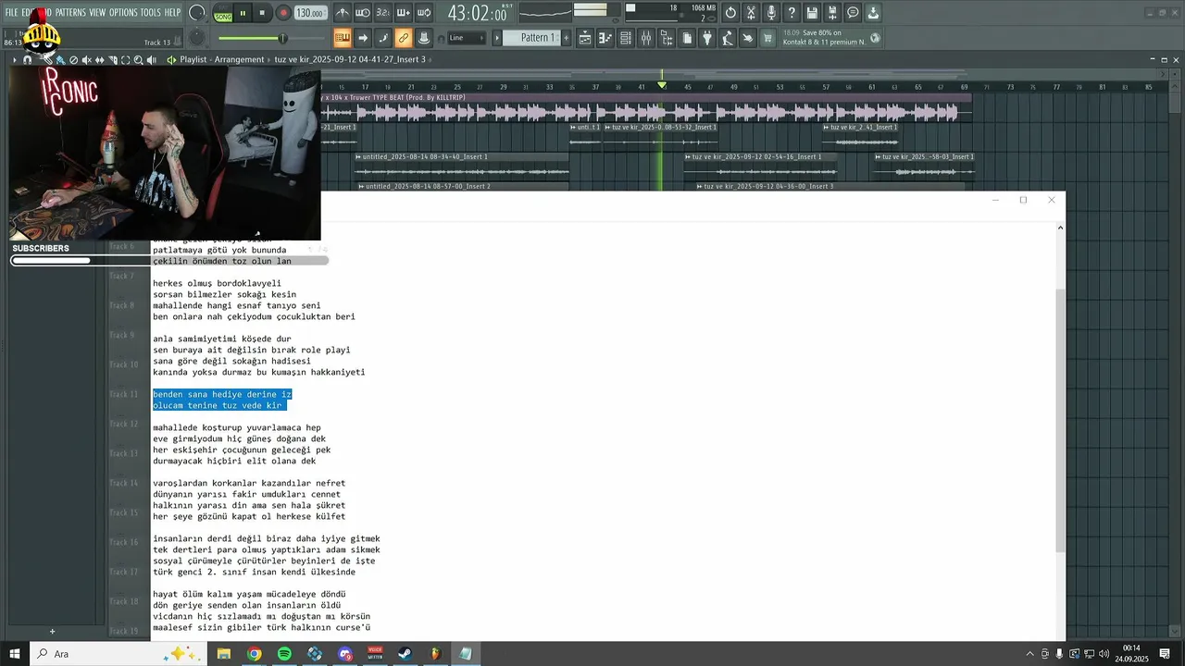The image size is (1185, 666).
Task: Click the tempo field showing 130.000
Action: pos(310,13)
